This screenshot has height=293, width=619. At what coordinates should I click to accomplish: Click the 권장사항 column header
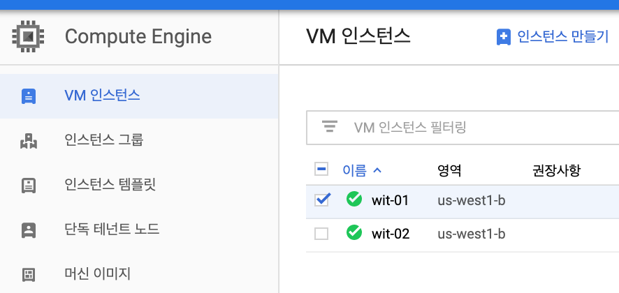click(556, 170)
